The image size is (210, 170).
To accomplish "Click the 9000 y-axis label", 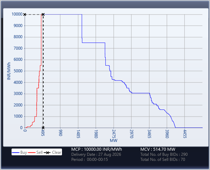I will click(18, 26).
